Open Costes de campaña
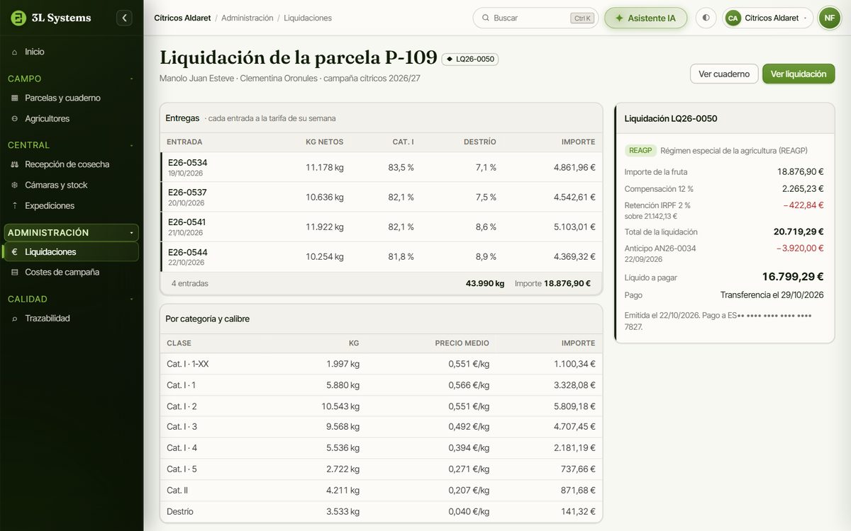This screenshot has width=851, height=531. pyautogui.click(x=72, y=272)
